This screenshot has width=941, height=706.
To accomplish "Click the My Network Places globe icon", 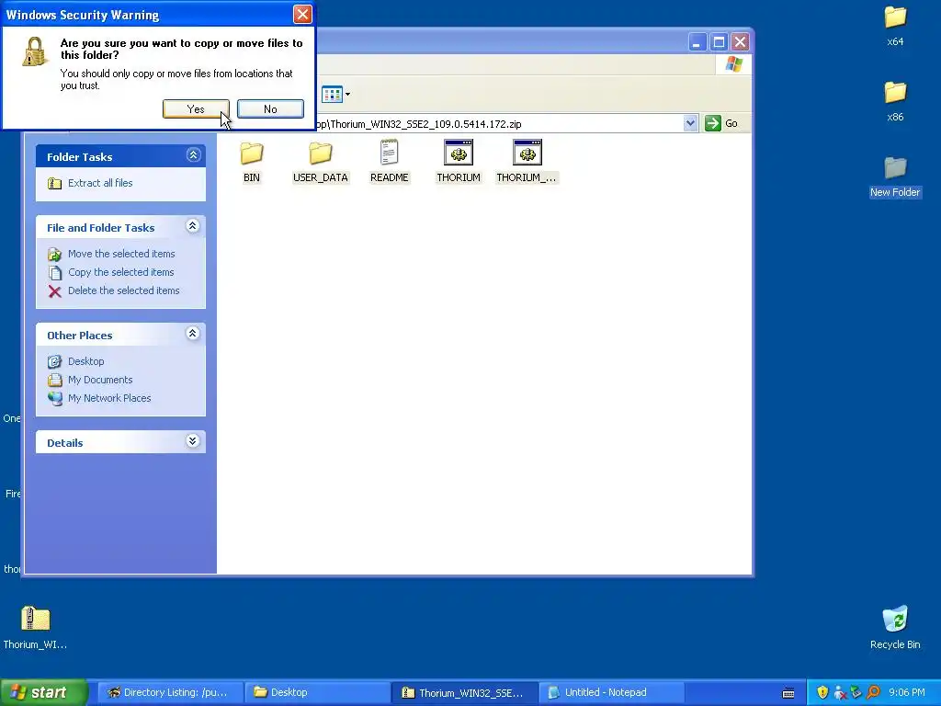I will point(54,398).
